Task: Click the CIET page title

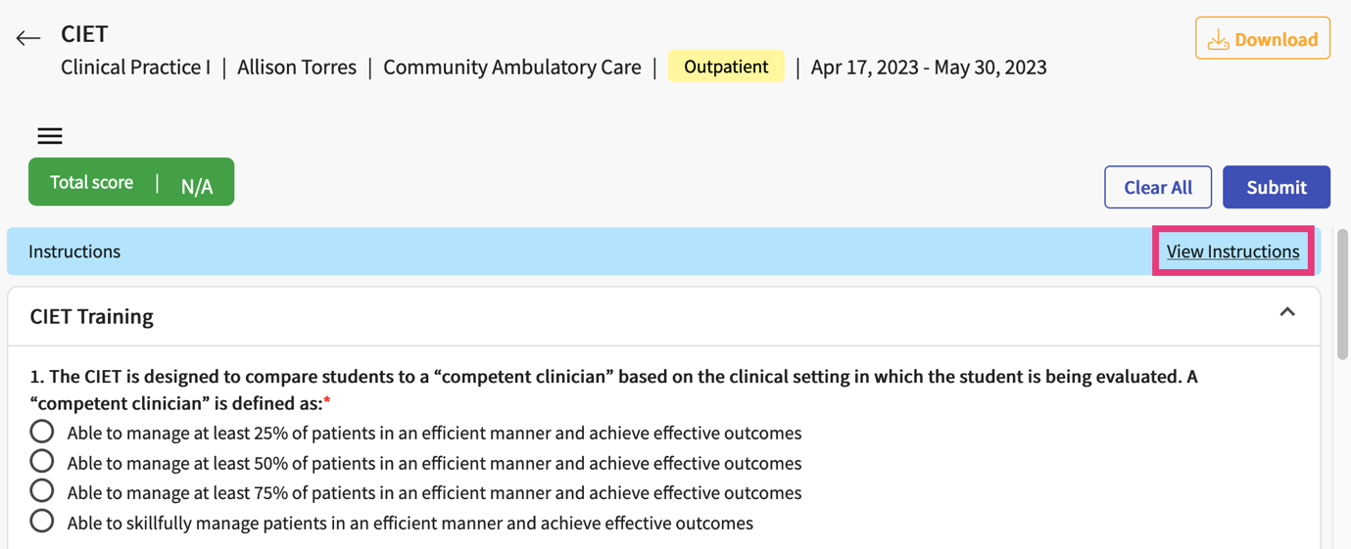Action: (84, 33)
